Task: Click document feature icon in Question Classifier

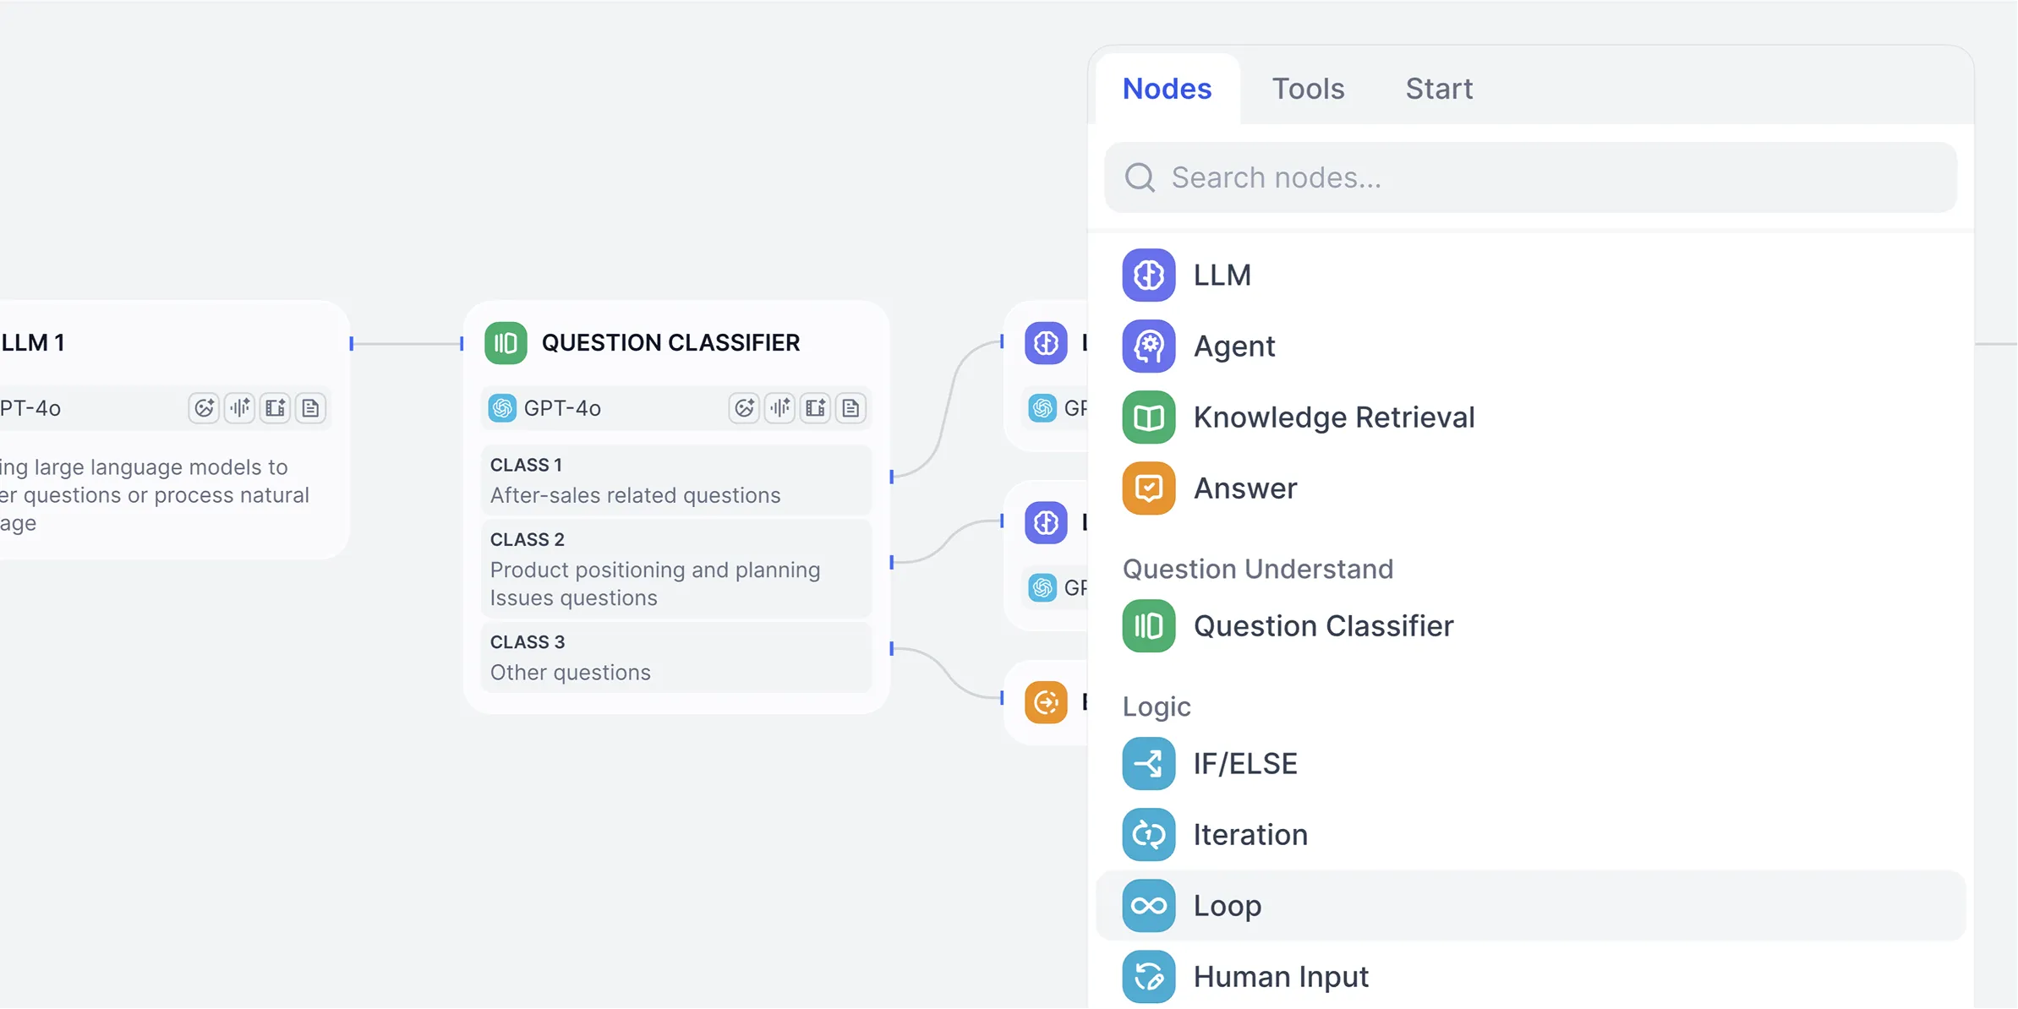Action: 850,408
